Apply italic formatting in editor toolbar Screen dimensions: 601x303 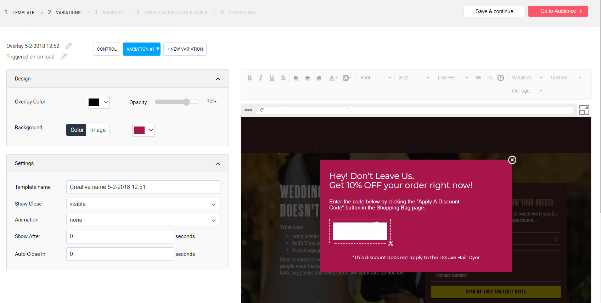(x=261, y=78)
